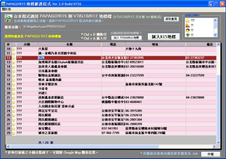Select the star category in custom category list
The width and height of the screenshot is (226, 159).
(x=188, y=21)
